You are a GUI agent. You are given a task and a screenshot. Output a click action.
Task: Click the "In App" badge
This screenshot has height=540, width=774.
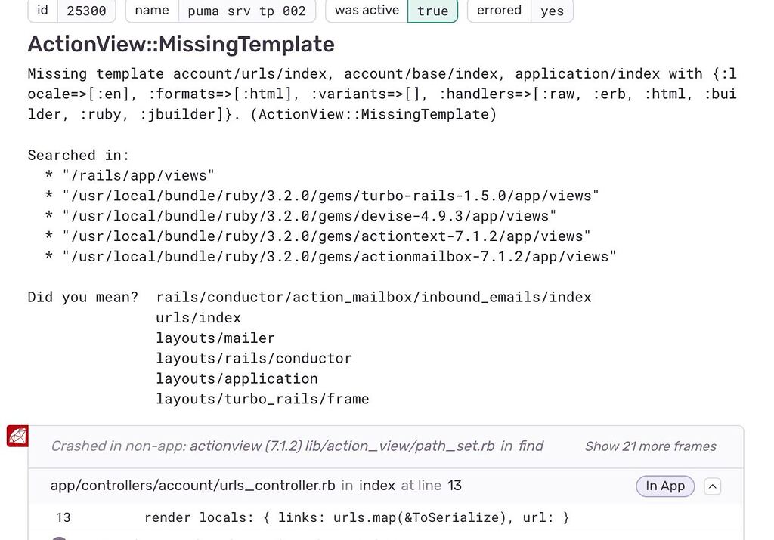click(x=664, y=486)
